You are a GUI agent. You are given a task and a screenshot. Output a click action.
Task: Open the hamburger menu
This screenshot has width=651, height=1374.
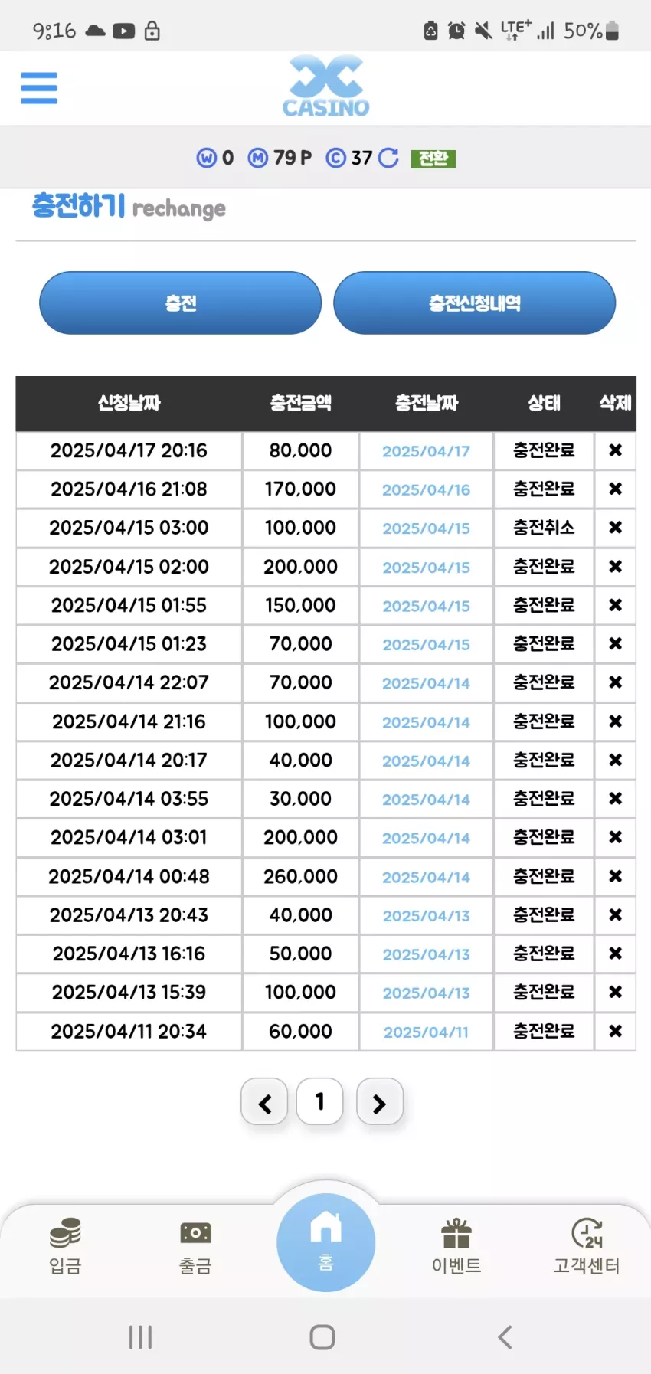pyautogui.click(x=39, y=88)
